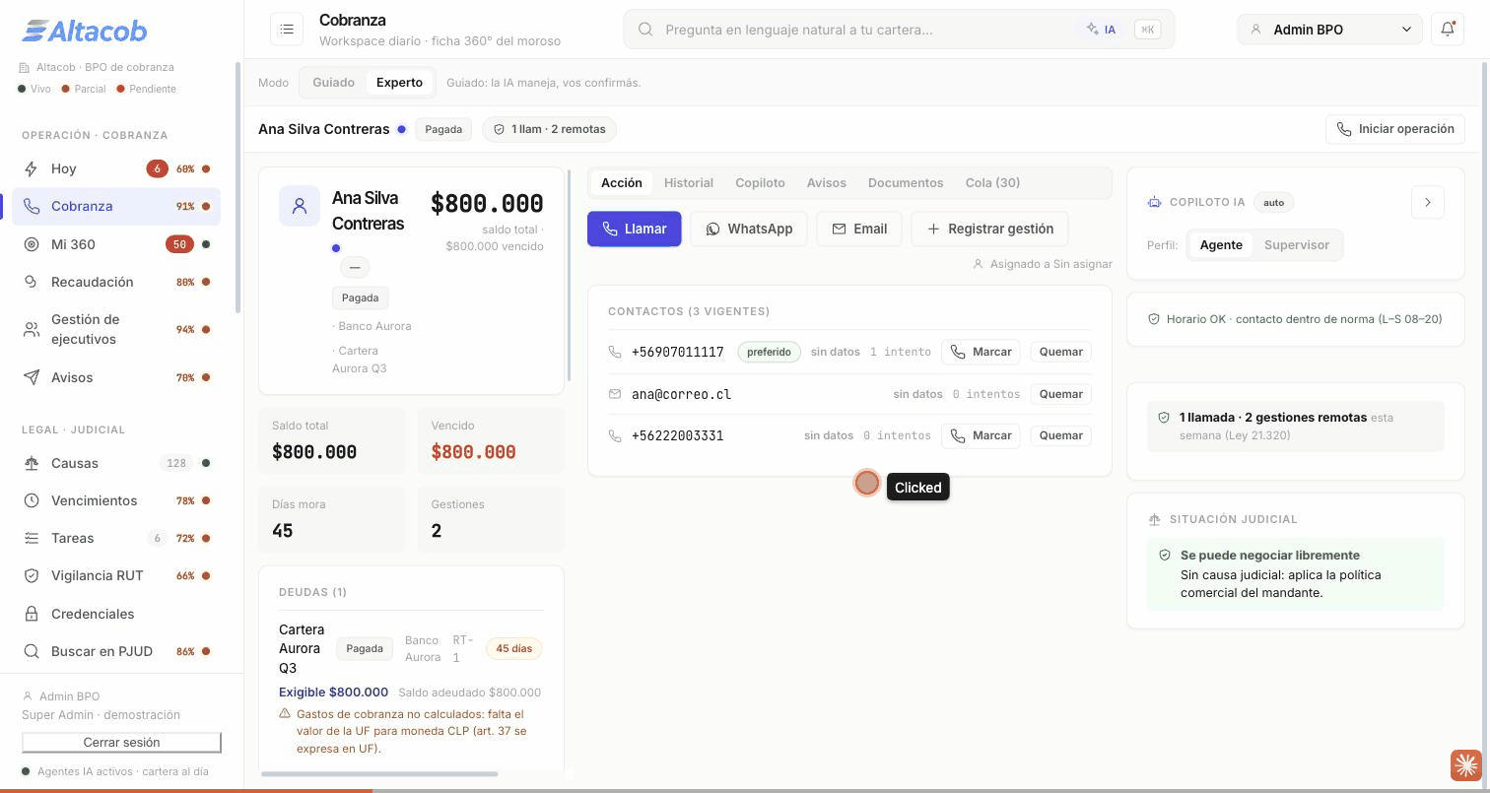Select Supervisor profile
1490x793 pixels.
(1297, 244)
